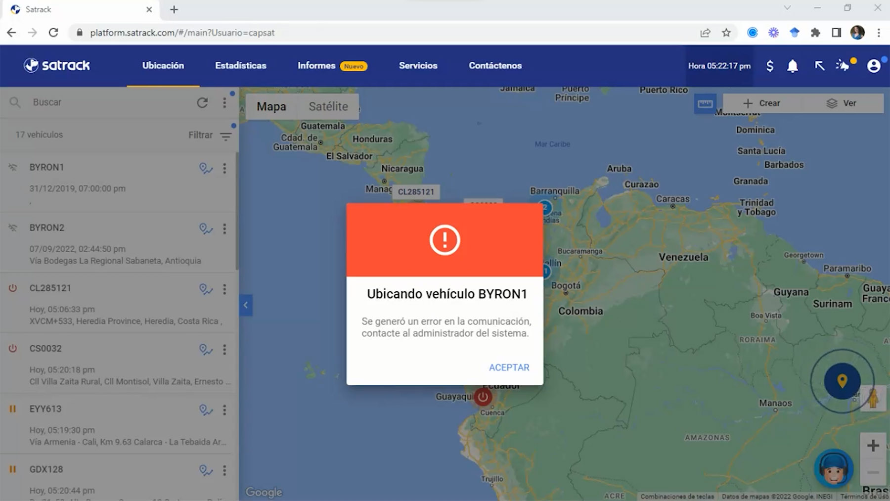The height and width of the screenshot is (501, 890).
Task: Zoom in the map with plus
Action: (873, 445)
